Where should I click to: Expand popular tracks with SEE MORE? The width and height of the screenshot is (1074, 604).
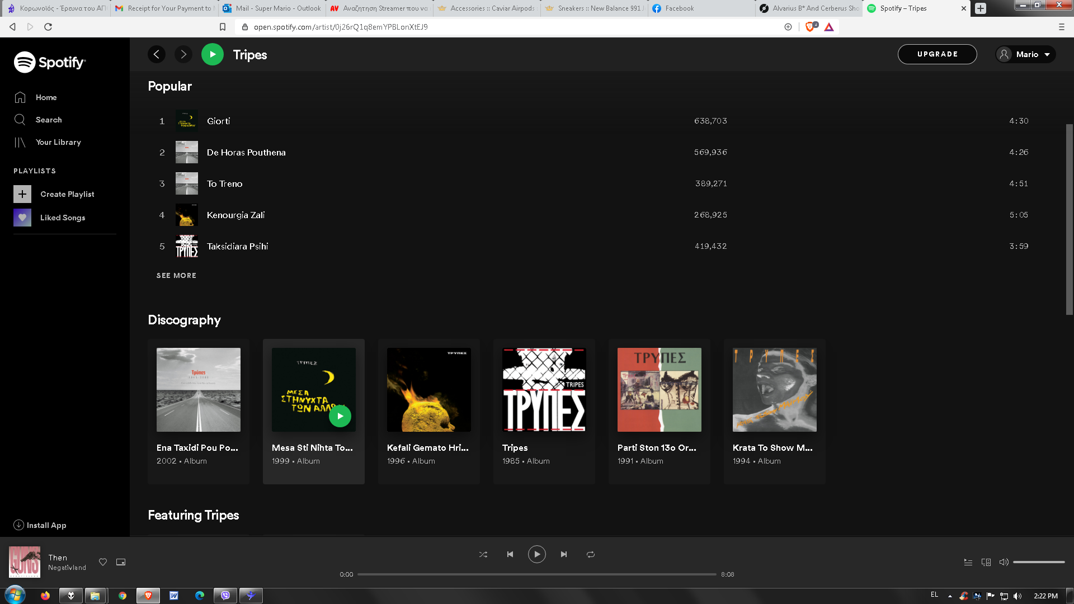click(176, 276)
